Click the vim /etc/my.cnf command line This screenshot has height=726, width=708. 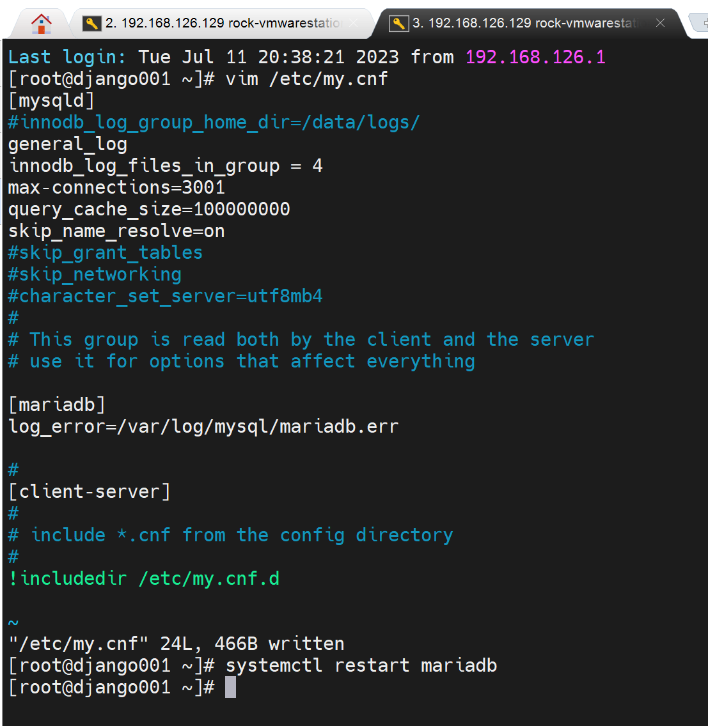click(x=307, y=79)
